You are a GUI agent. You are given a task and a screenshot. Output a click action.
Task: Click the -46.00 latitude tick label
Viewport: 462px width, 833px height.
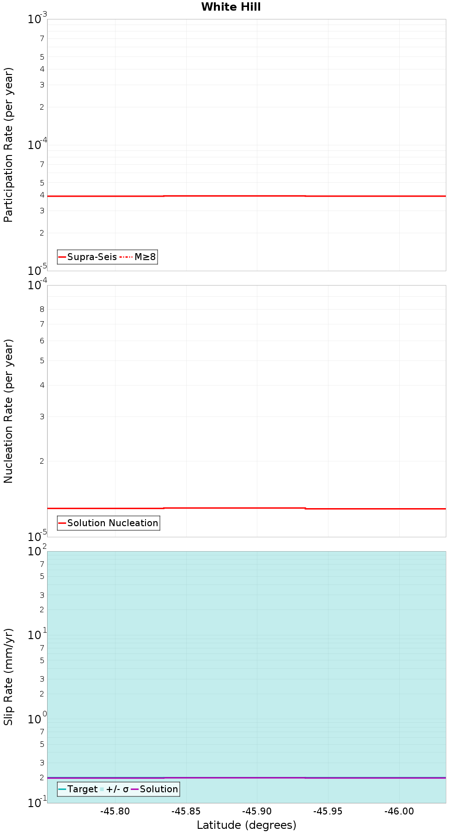click(x=399, y=811)
